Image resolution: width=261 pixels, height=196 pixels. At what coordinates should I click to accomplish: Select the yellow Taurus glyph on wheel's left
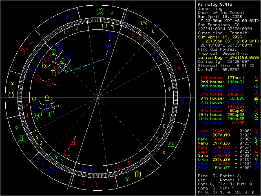pos(10,94)
